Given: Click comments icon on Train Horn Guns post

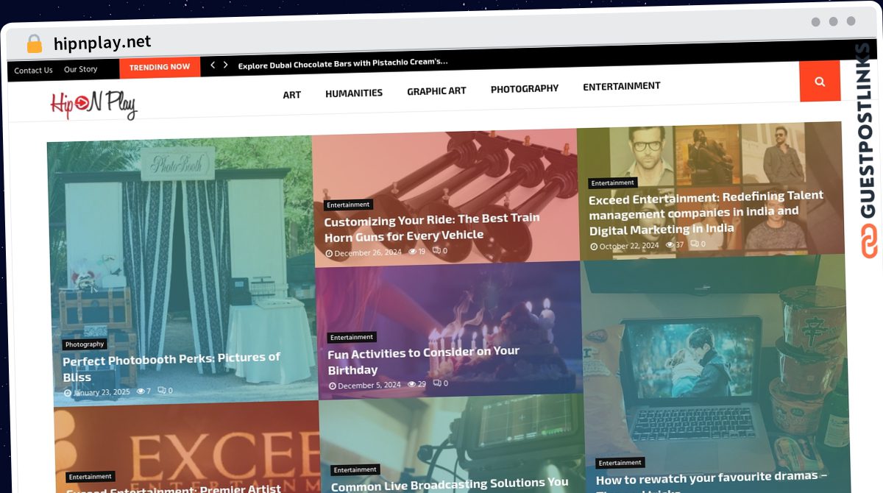Looking at the screenshot, I should point(436,250).
